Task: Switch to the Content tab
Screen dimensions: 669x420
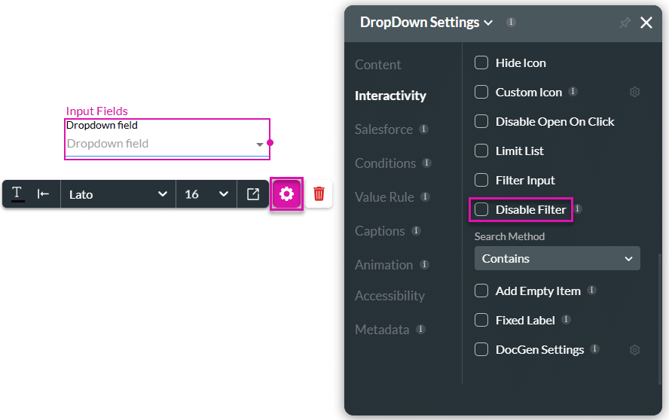Action: coord(378,65)
